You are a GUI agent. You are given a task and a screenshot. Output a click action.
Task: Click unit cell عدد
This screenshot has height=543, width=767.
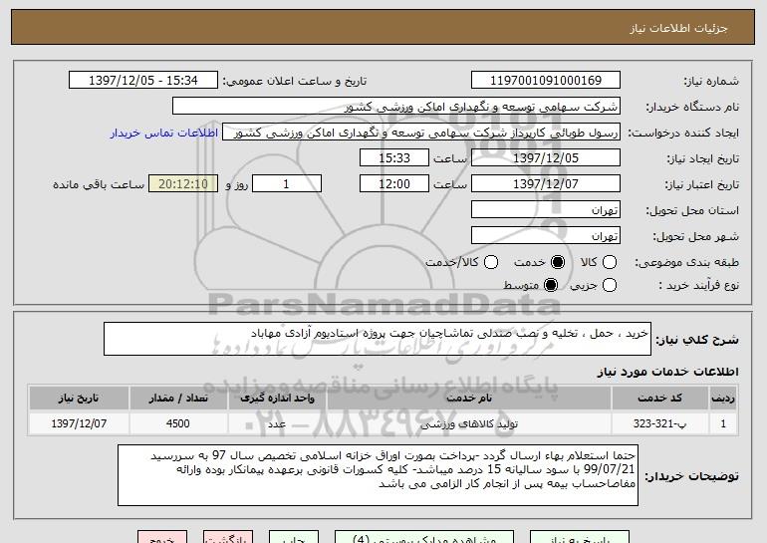click(277, 423)
